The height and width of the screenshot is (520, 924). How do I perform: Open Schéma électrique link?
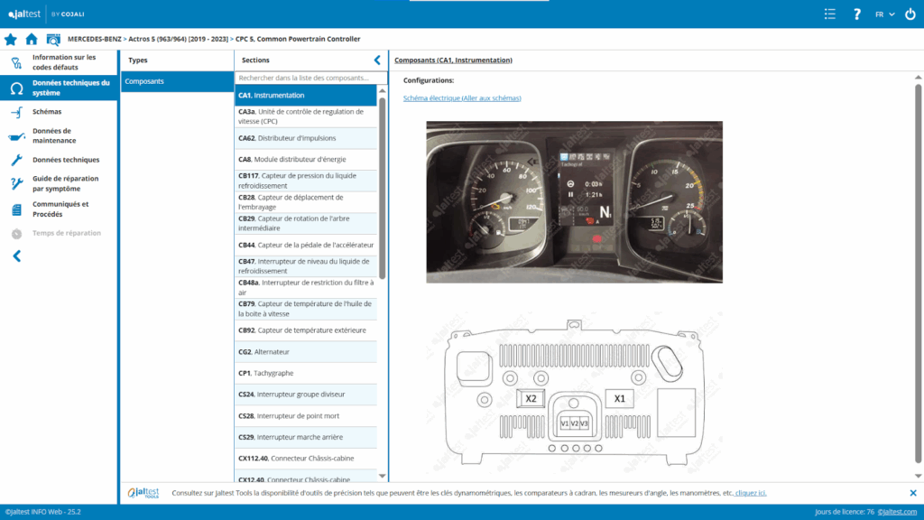coord(462,97)
